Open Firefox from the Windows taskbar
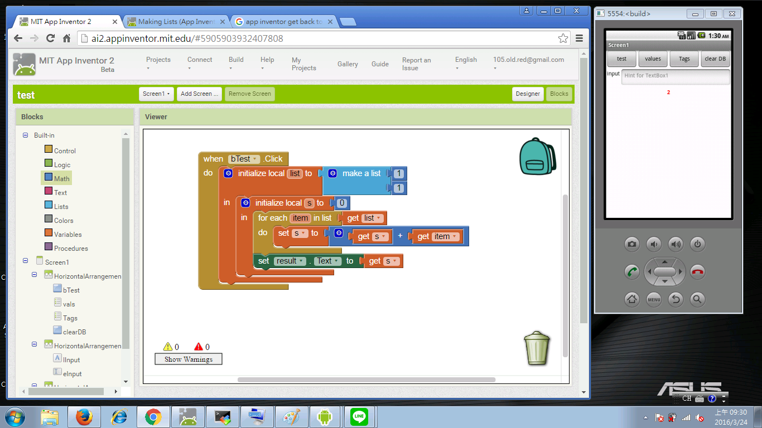 (84, 417)
